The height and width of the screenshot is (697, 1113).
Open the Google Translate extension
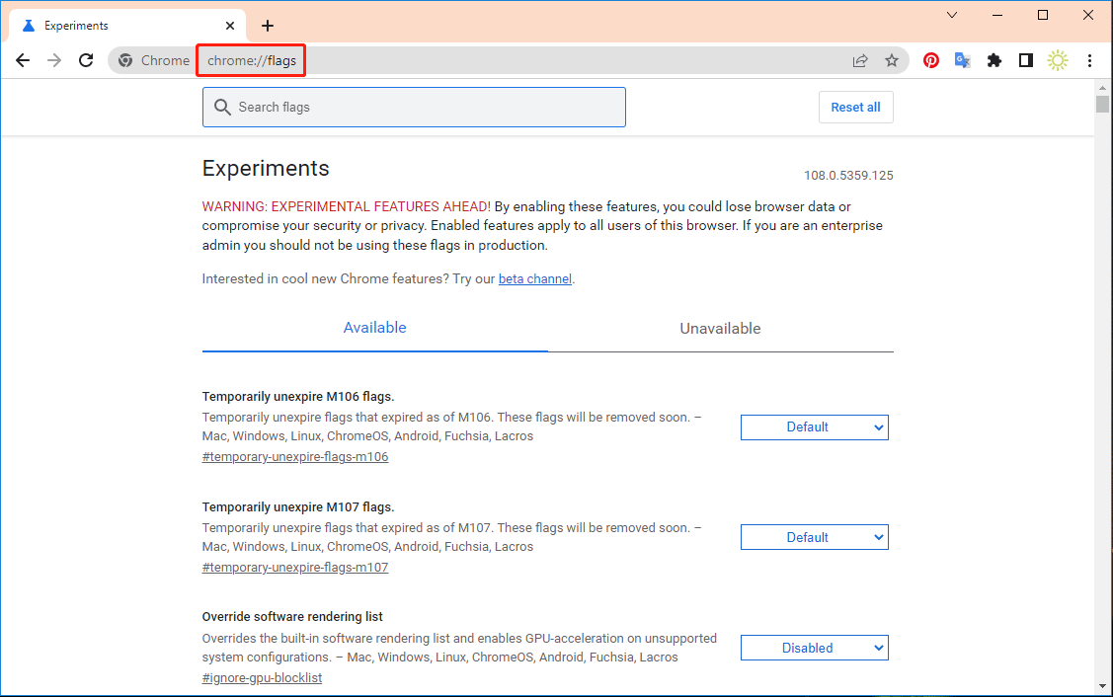tap(962, 60)
